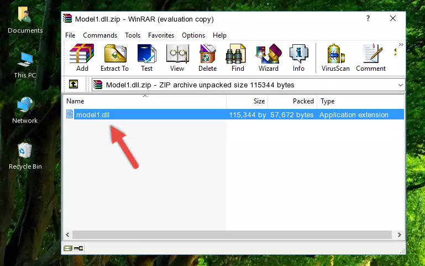Click the Delete toolbar icon

(208, 58)
